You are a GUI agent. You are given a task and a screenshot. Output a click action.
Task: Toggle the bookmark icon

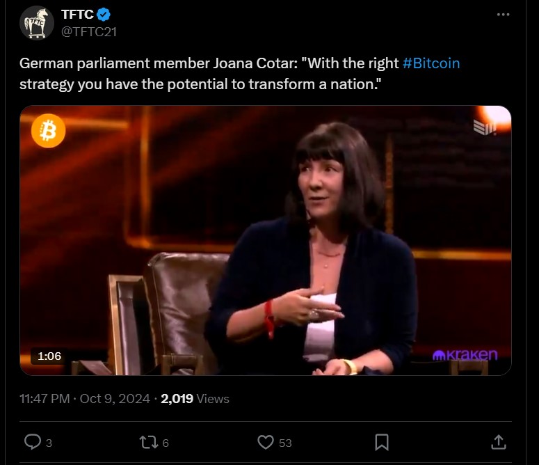[382, 442]
